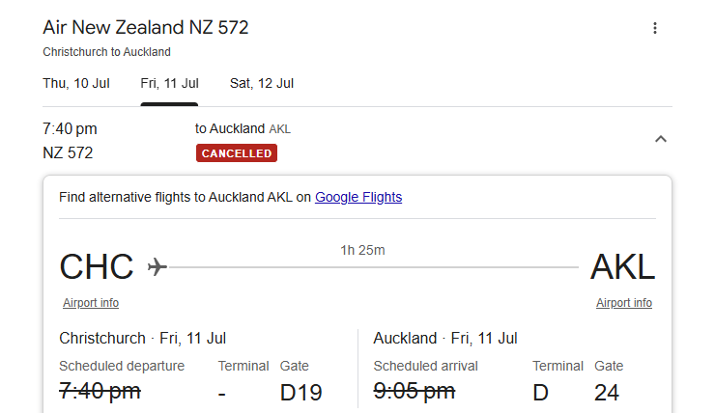Click the airplane icon beside CHC
The height and width of the screenshot is (413, 715).
[x=157, y=267]
